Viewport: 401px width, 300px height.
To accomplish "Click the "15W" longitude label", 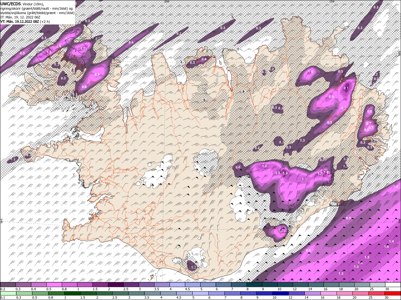I will (331, 2).
